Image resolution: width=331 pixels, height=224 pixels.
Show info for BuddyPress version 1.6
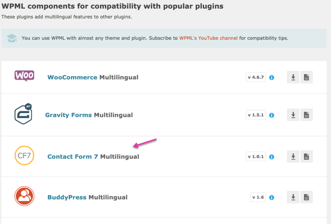[x=272, y=198]
